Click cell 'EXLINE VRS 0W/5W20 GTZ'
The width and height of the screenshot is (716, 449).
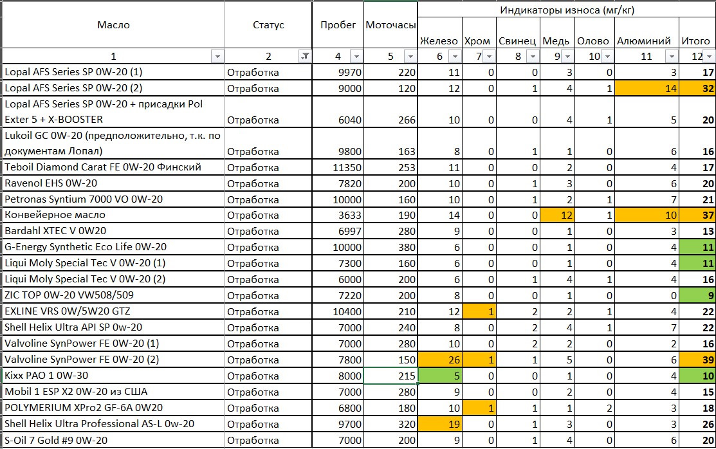(x=113, y=311)
